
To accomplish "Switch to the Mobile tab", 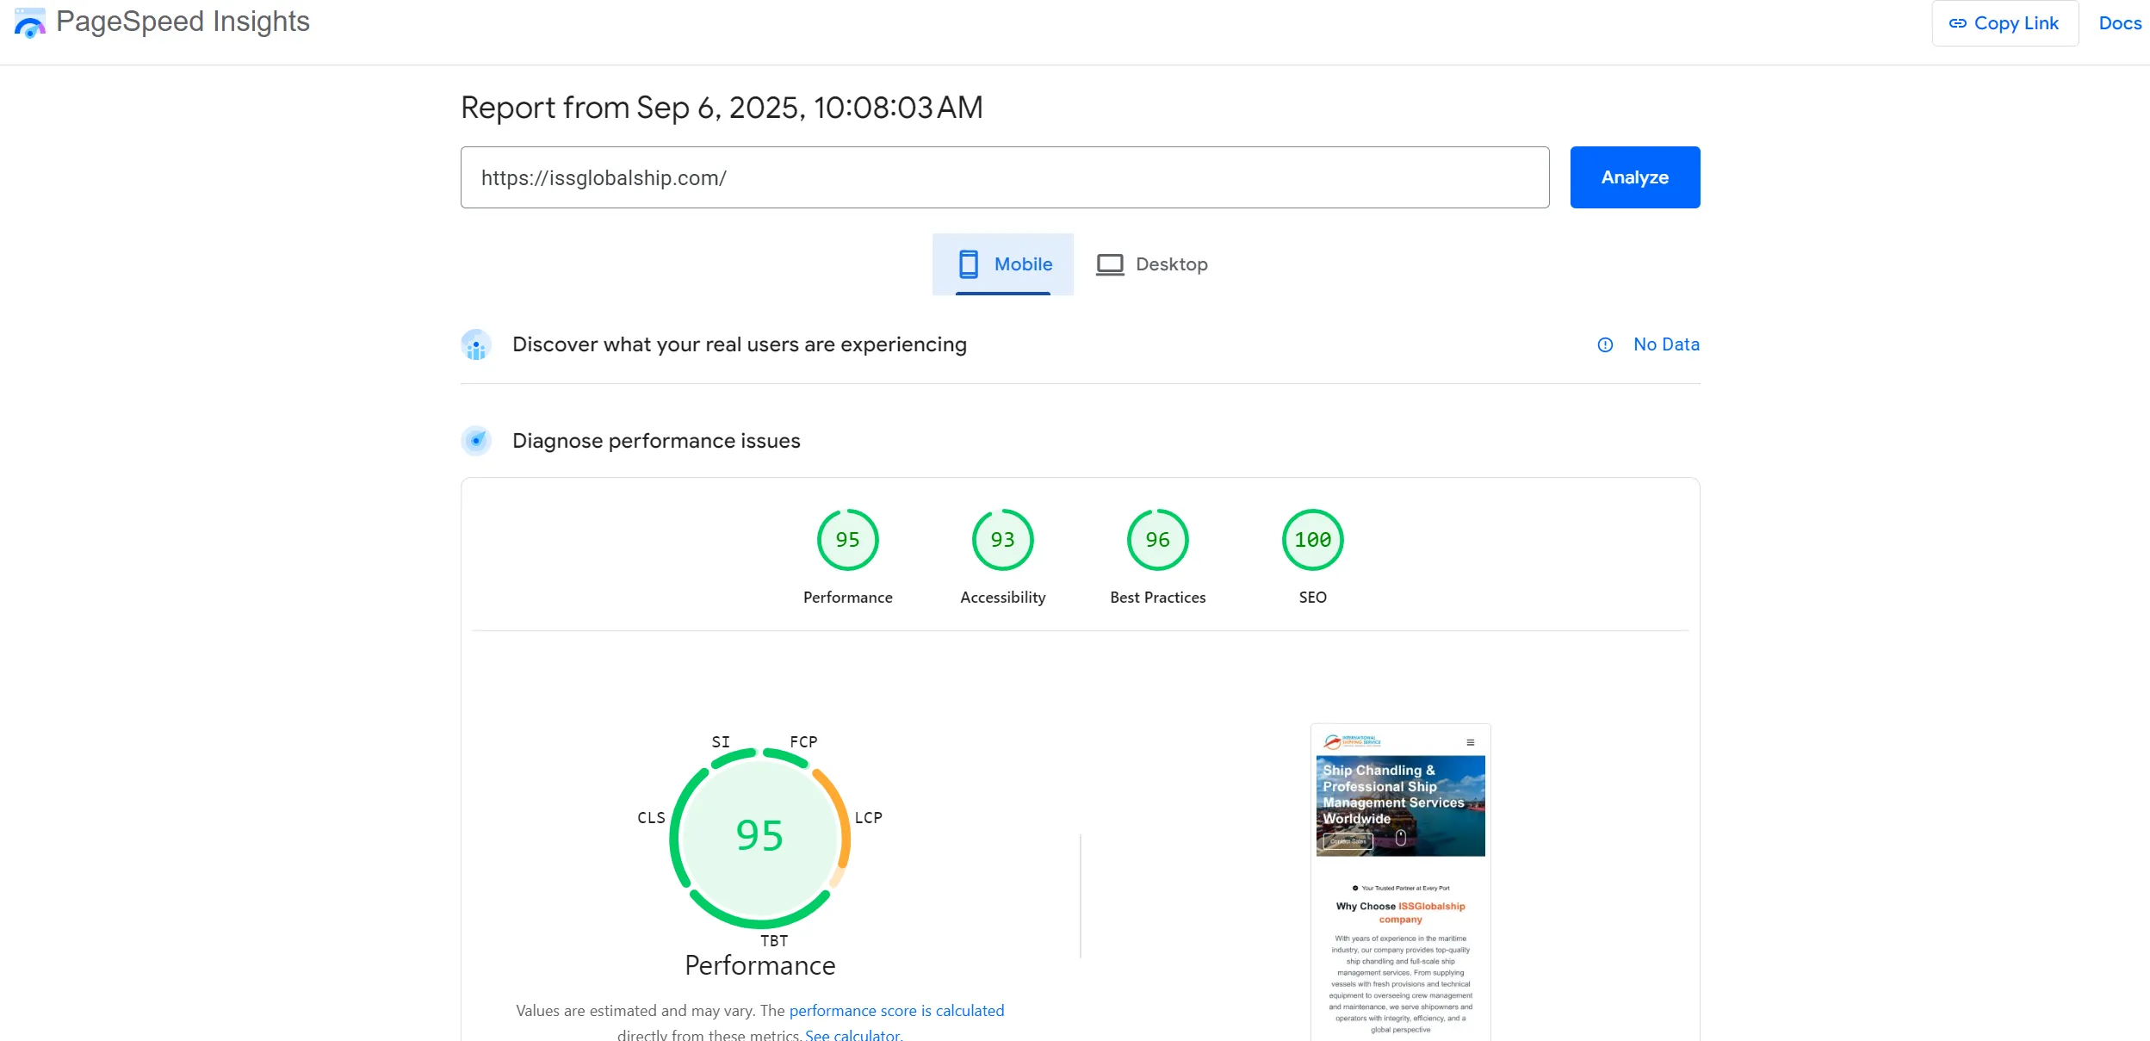I will tap(1003, 264).
